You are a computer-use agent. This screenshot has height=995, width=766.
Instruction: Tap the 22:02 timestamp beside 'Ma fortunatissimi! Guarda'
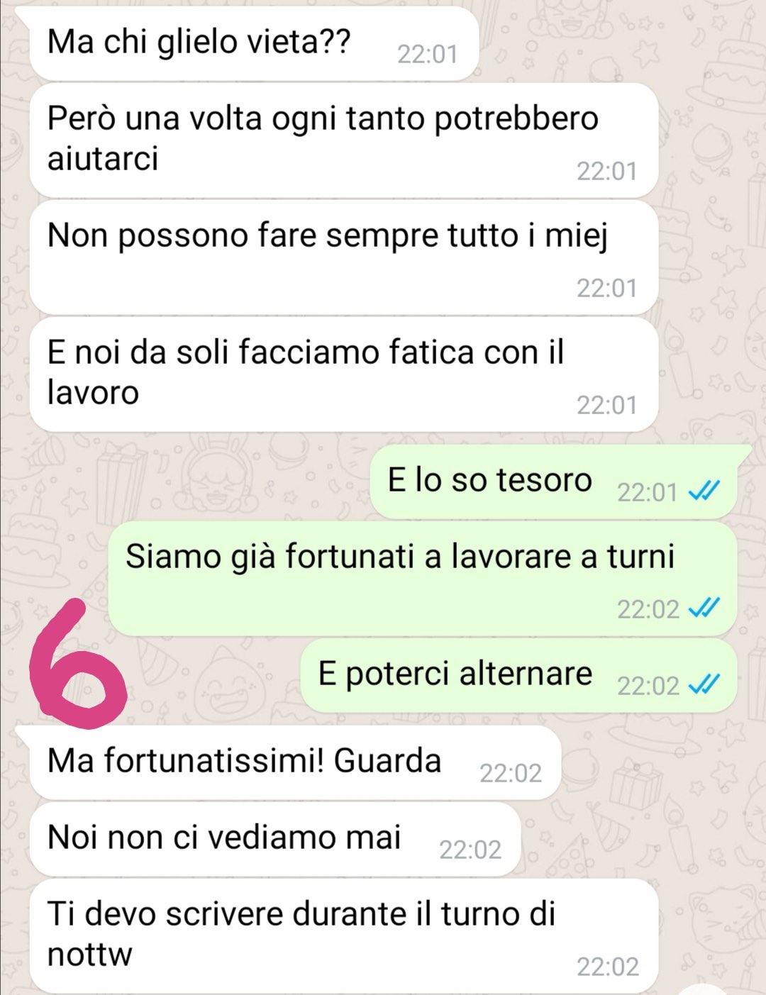511,773
